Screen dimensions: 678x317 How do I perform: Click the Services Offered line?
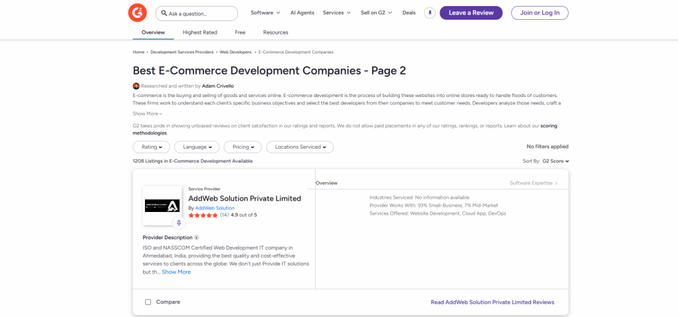pos(438,213)
